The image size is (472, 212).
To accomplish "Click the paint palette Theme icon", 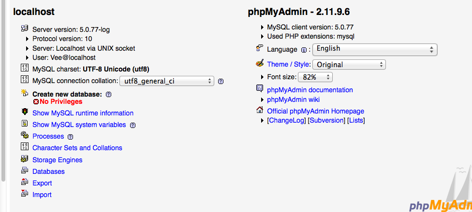I will click(260, 63).
